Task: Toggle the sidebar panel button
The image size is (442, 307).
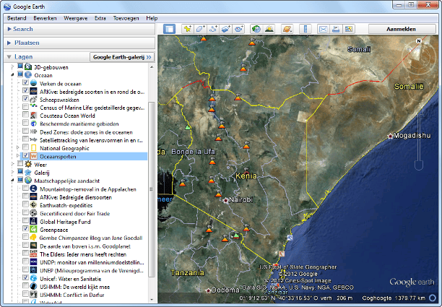Action: point(170,29)
